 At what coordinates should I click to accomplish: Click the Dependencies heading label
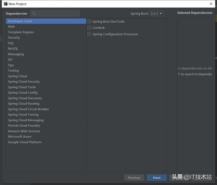pyautogui.click(x=17, y=14)
